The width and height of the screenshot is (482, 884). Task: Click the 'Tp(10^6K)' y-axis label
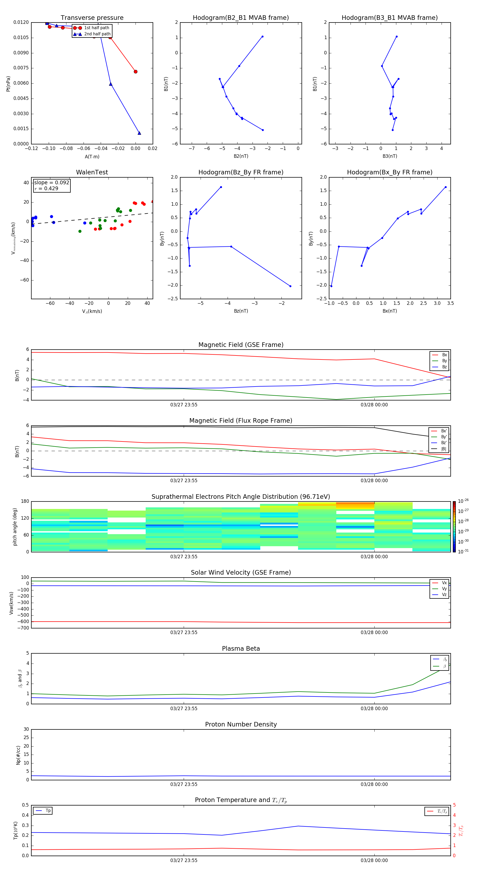pos(16,830)
